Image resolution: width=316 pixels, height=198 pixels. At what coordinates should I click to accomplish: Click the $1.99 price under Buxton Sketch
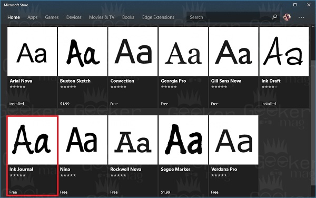pyautogui.click(x=64, y=104)
